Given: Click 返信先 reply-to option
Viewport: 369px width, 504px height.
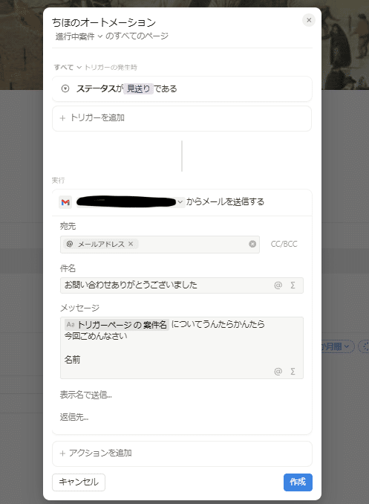Looking at the screenshot, I should [74, 417].
